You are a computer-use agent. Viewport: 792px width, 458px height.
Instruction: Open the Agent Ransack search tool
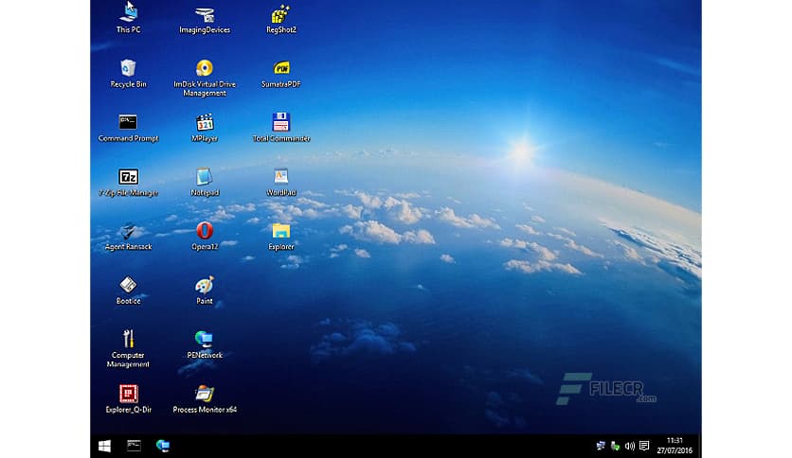coord(128,236)
